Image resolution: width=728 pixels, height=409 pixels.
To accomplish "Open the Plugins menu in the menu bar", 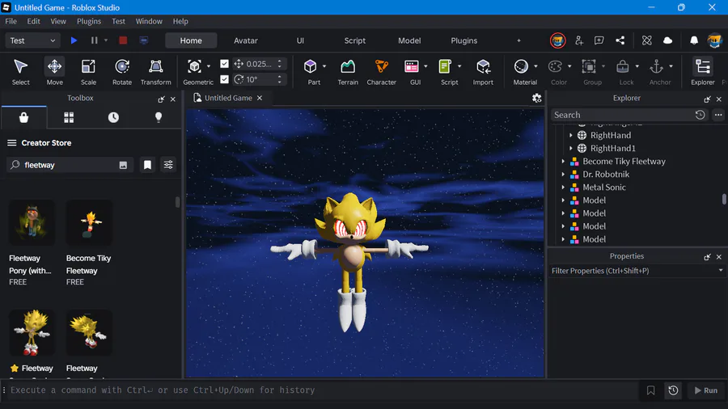I will [89, 21].
